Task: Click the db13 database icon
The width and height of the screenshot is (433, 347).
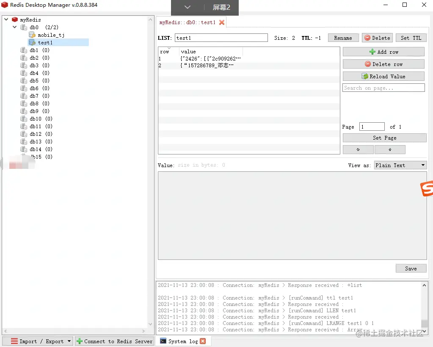Action: [x=24, y=141]
